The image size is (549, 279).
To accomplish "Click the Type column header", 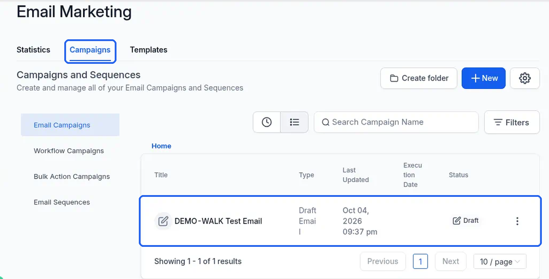I will [x=307, y=175].
